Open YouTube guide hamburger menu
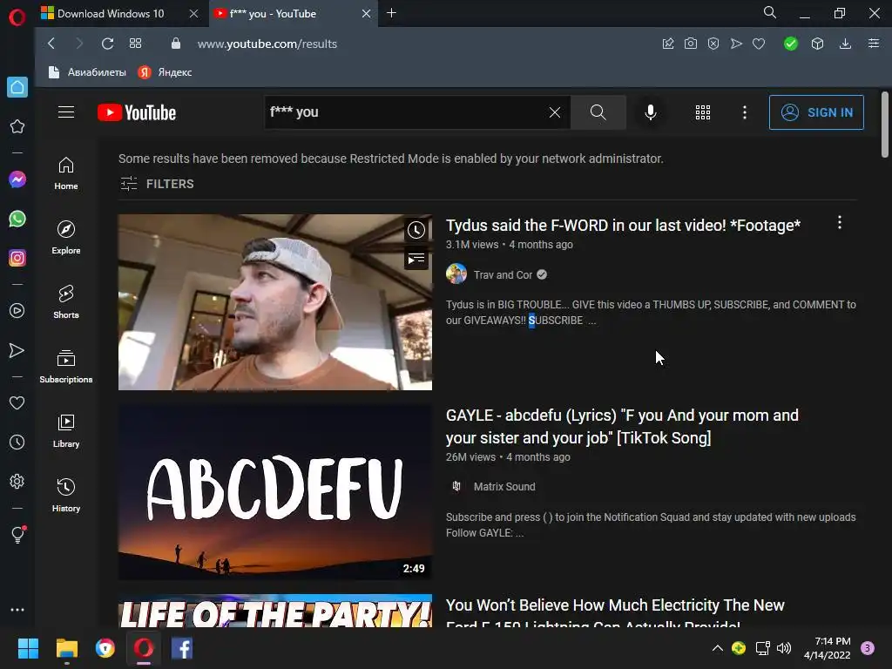This screenshot has height=669, width=892. point(66,112)
